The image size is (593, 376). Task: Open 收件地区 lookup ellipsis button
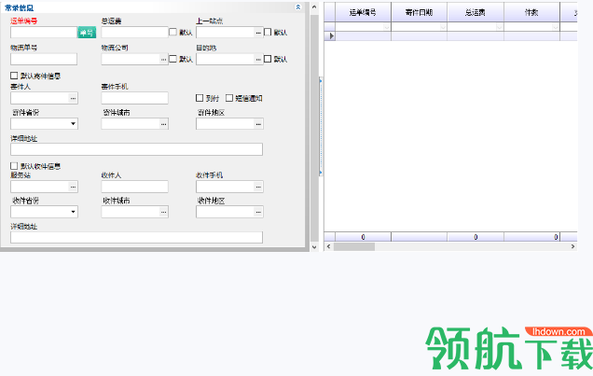[258, 212]
